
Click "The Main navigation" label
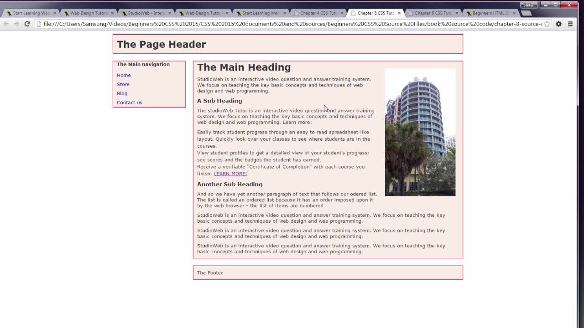pos(143,64)
